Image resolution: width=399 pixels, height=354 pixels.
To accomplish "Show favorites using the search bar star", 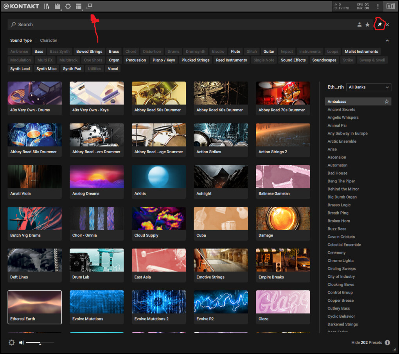I will 367,25.
